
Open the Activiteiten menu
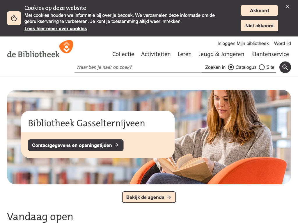point(156,54)
